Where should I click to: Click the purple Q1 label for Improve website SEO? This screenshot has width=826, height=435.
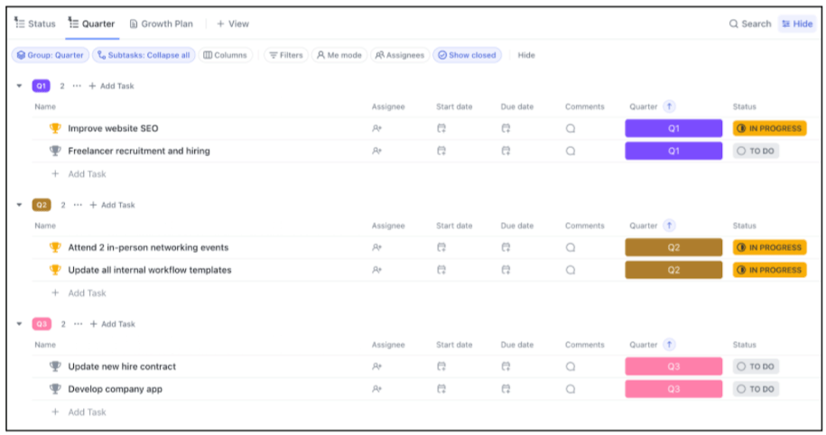point(673,128)
